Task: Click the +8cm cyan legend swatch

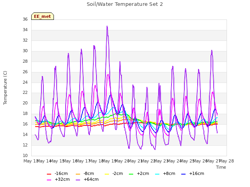Action: (157, 174)
